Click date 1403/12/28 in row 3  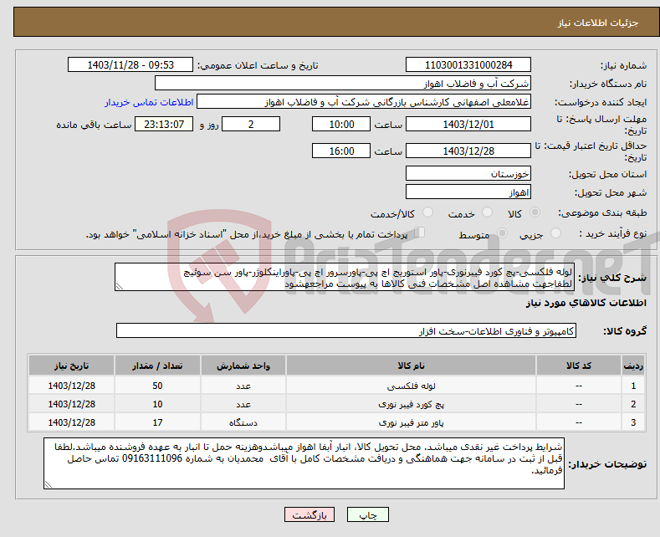(x=72, y=422)
